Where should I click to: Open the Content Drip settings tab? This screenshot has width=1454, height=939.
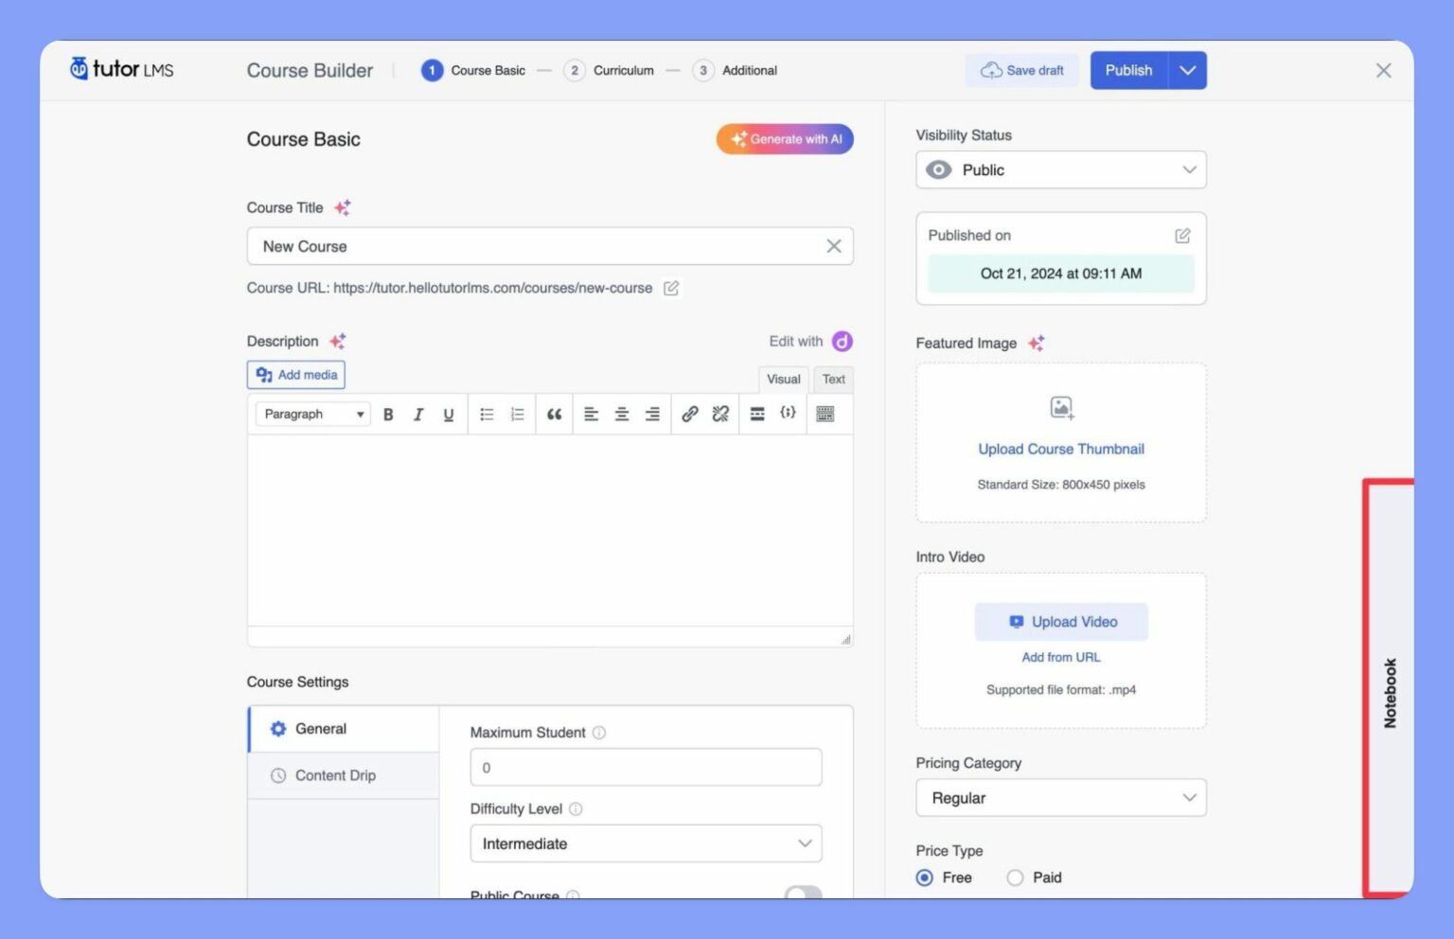335,775
